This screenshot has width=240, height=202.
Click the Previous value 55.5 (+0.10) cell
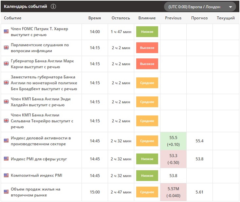[x=173, y=141]
